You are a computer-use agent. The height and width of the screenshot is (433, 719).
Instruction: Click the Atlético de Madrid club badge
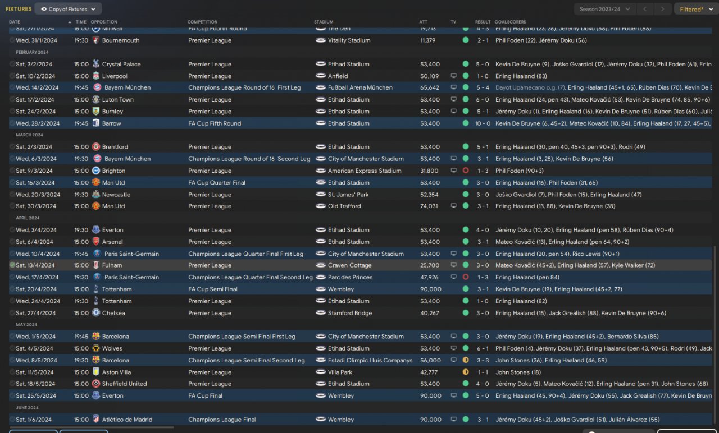95,419
